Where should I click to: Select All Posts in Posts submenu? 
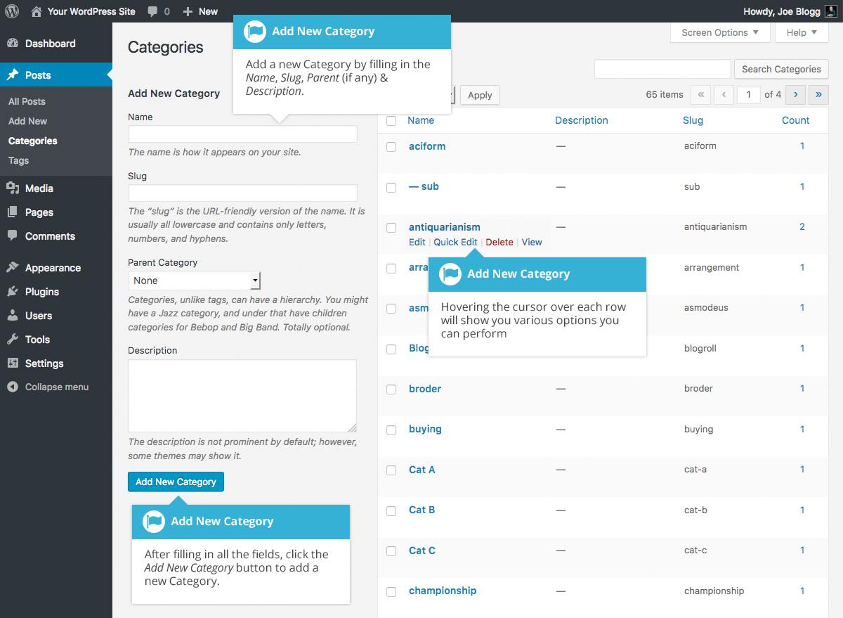[27, 101]
